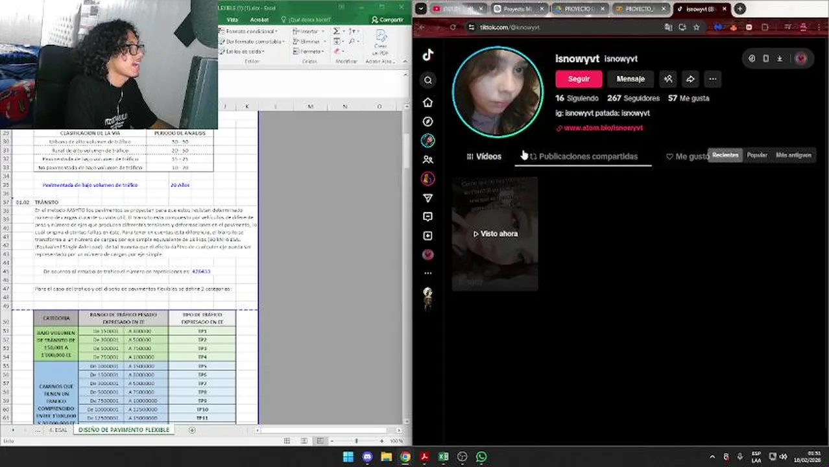Open Messages paper plane icon in sidebar

click(x=428, y=198)
